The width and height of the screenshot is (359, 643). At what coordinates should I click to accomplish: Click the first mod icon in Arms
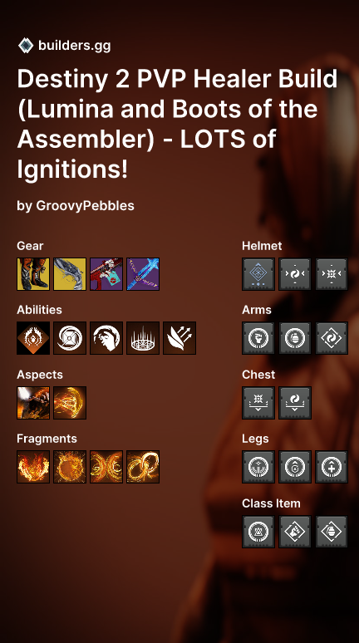coord(258,338)
